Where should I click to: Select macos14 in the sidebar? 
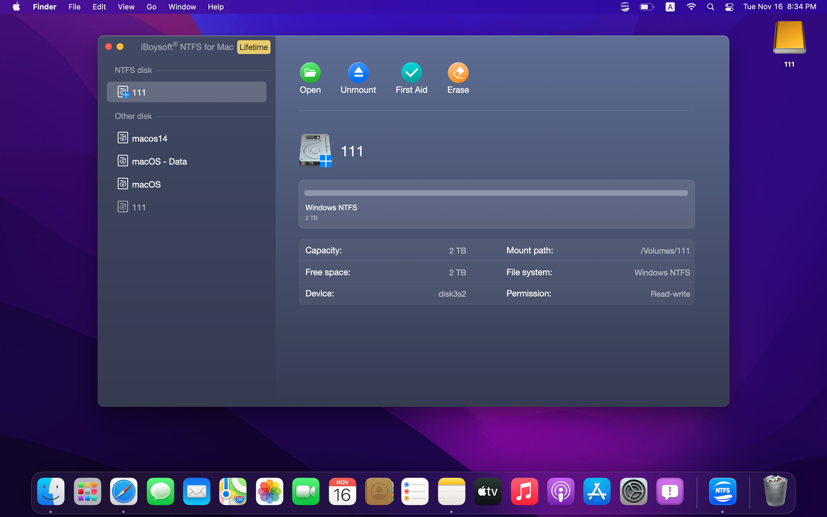click(149, 138)
